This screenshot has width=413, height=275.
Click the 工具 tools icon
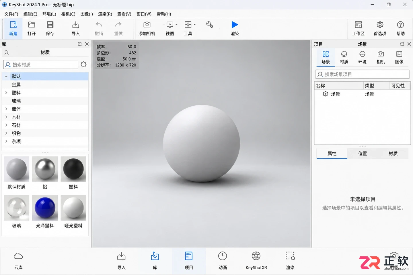[188, 25]
